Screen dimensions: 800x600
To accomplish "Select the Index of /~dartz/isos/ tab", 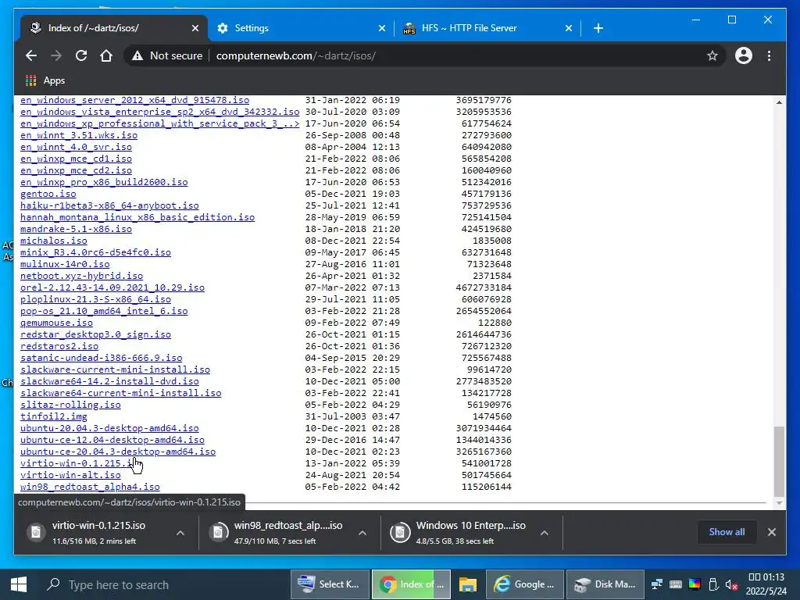I will pyautogui.click(x=114, y=28).
